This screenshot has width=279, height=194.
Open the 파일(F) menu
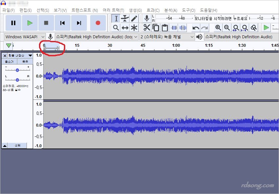coord(8,10)
